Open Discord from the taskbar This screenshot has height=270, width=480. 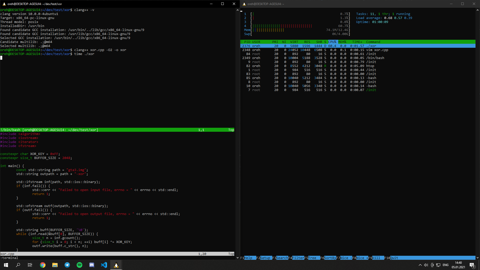(92, 265)
